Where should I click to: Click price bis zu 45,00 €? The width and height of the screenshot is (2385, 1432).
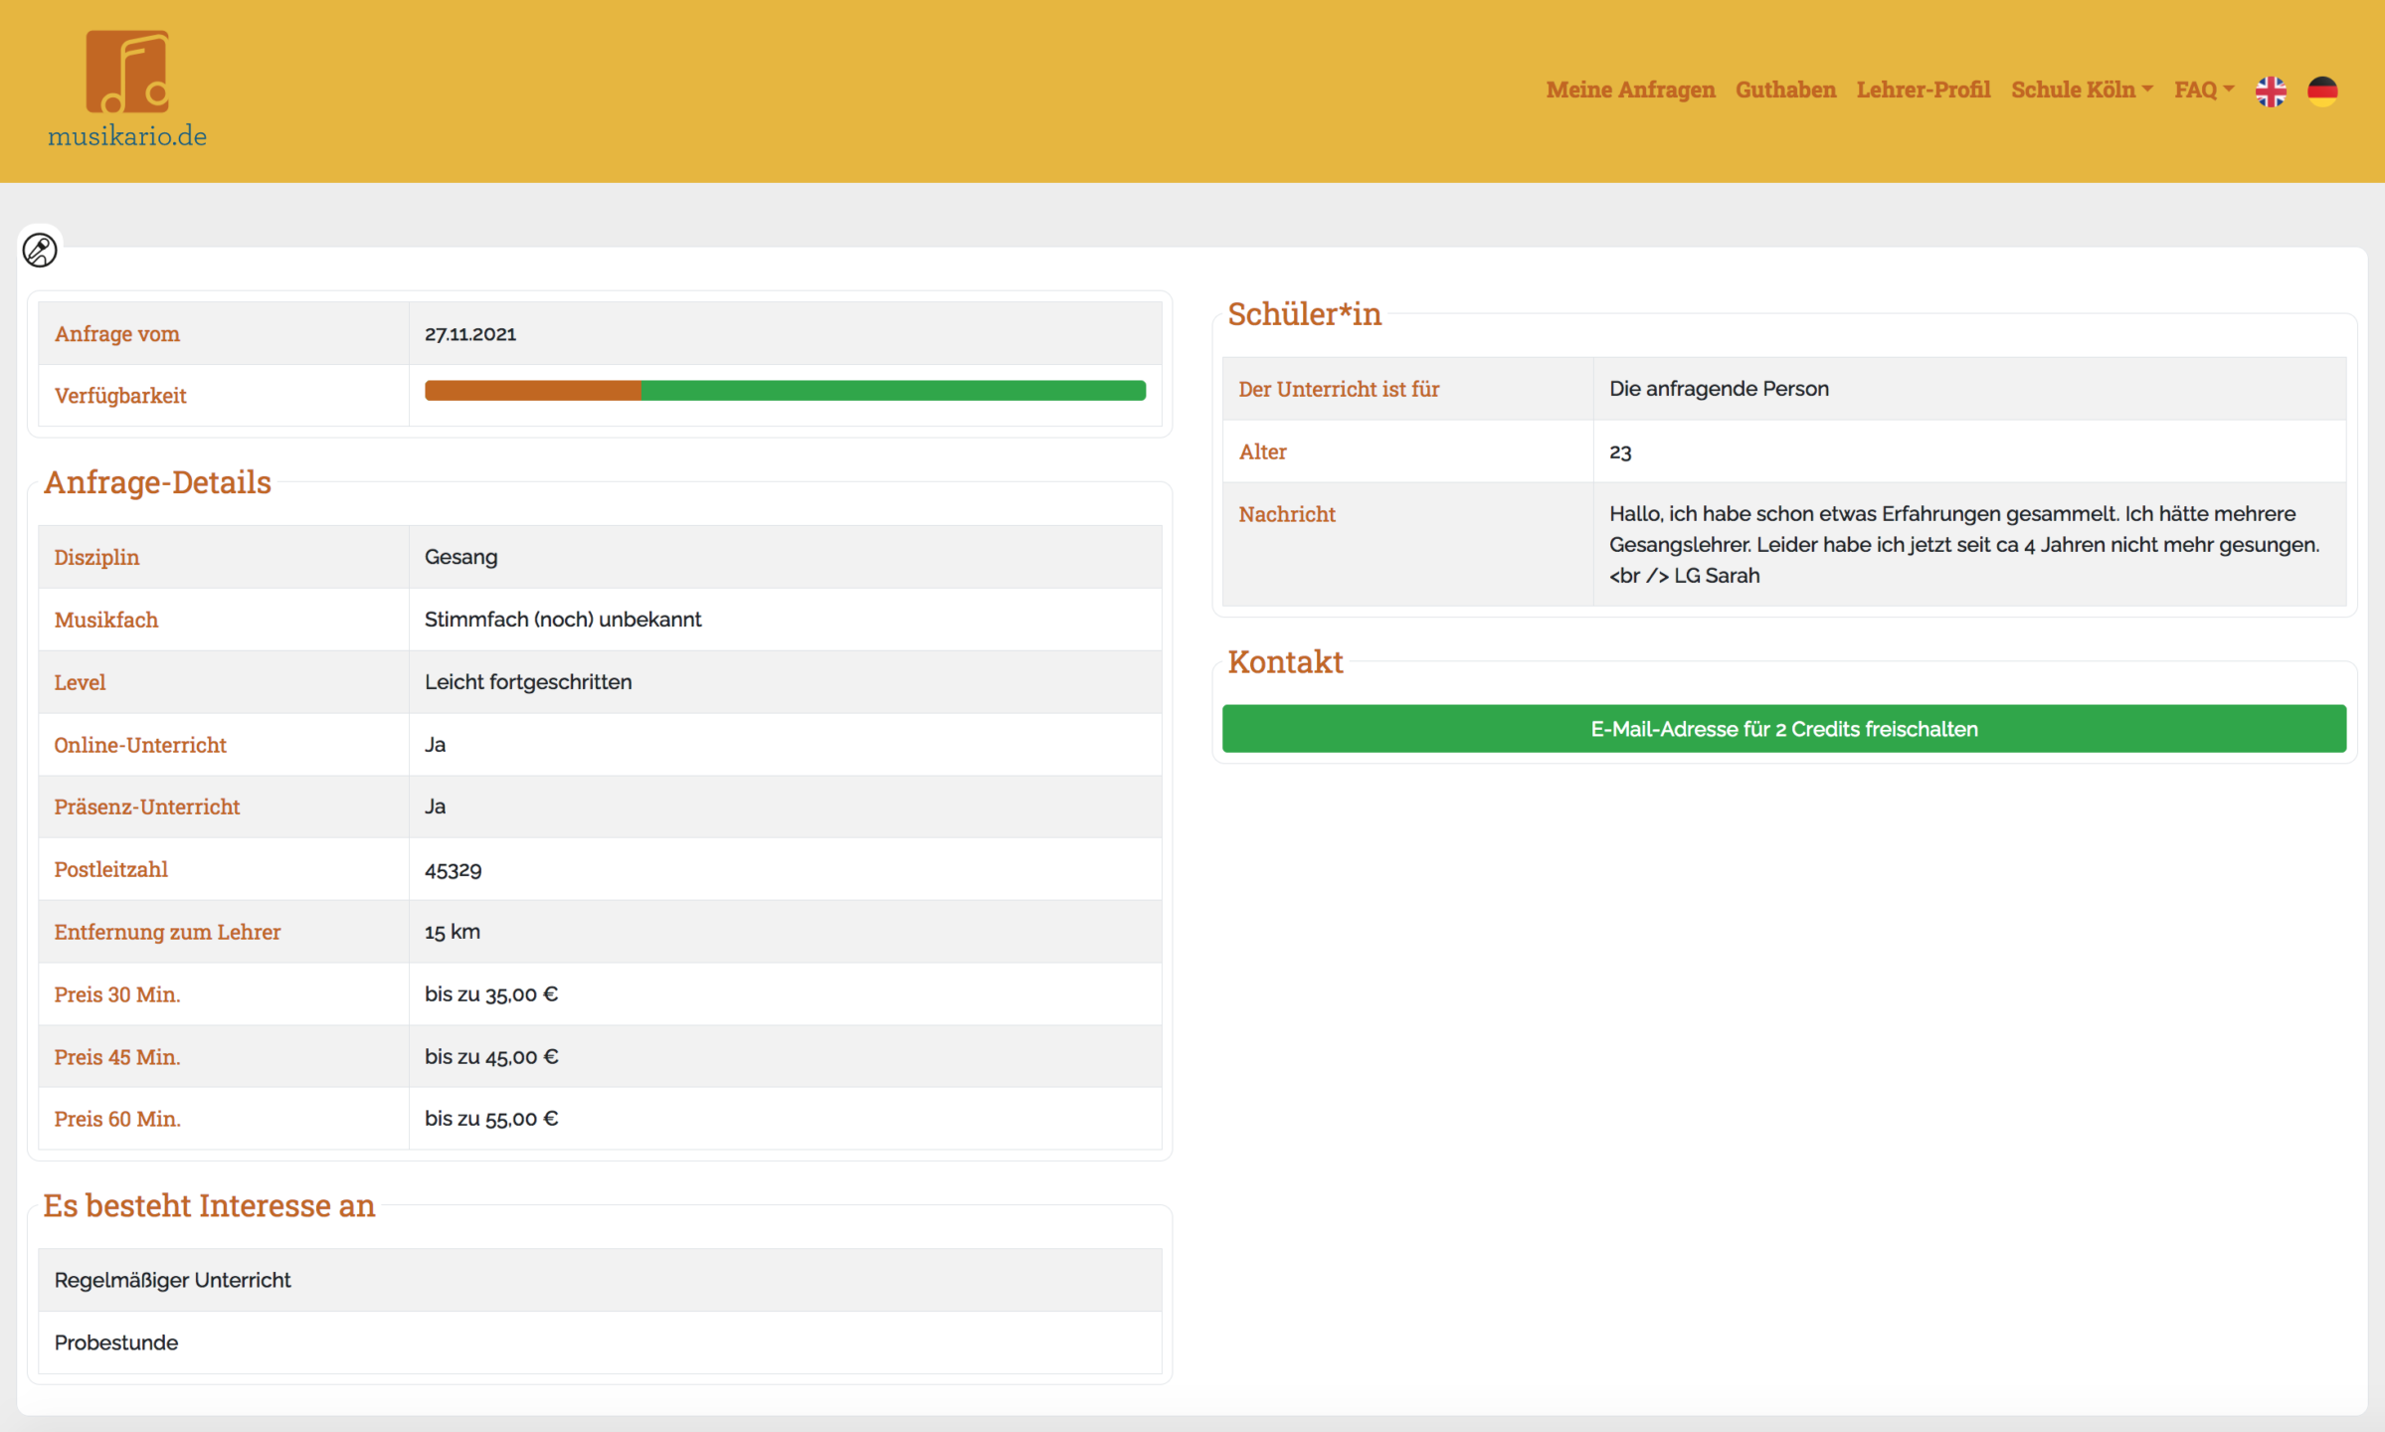[x=491, y=1057]
